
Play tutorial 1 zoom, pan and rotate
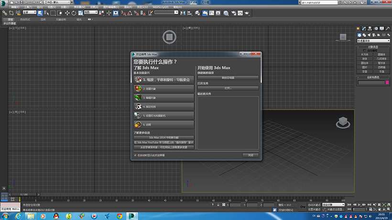tap(164, 80)
